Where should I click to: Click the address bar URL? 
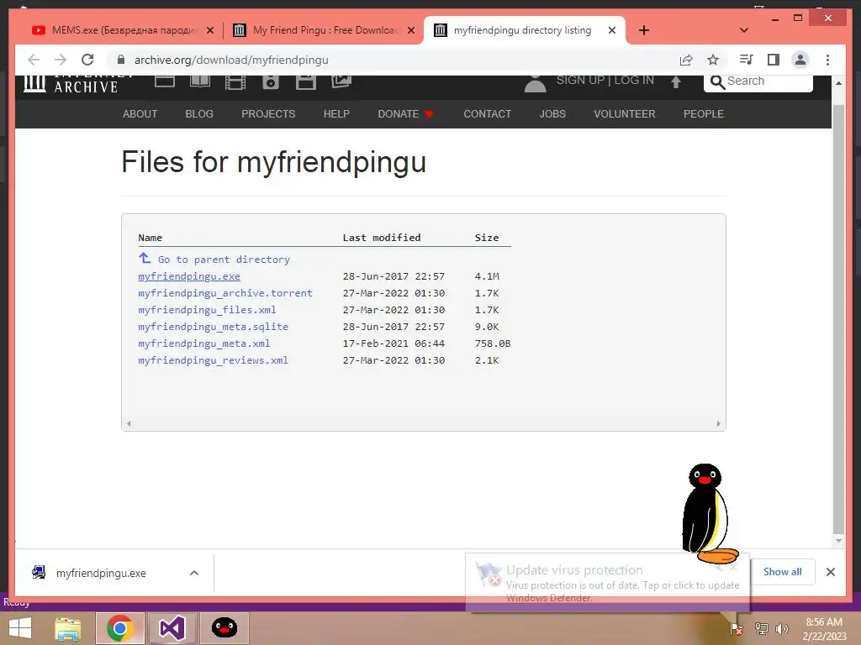pos(231,60)
